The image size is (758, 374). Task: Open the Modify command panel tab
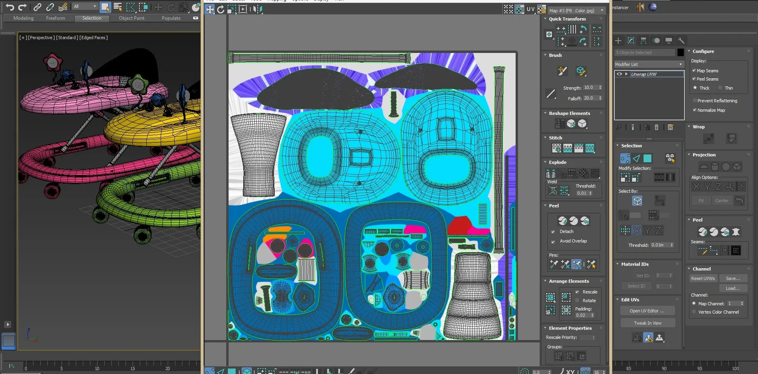[631, 40]
